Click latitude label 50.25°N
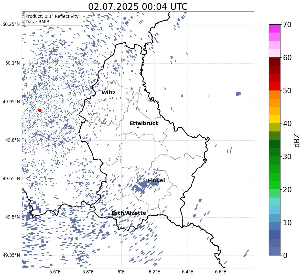303x277 pixels. tap(11, 25)
